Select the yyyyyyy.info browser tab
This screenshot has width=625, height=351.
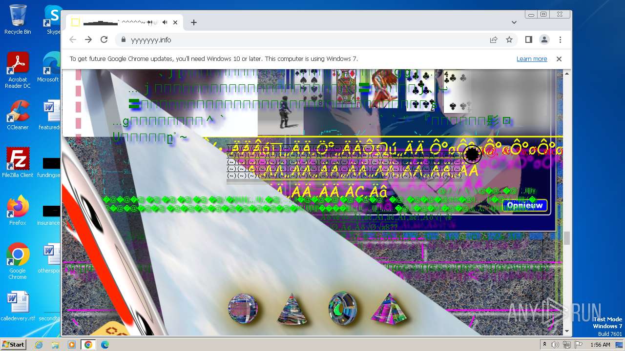coord(125,22)
